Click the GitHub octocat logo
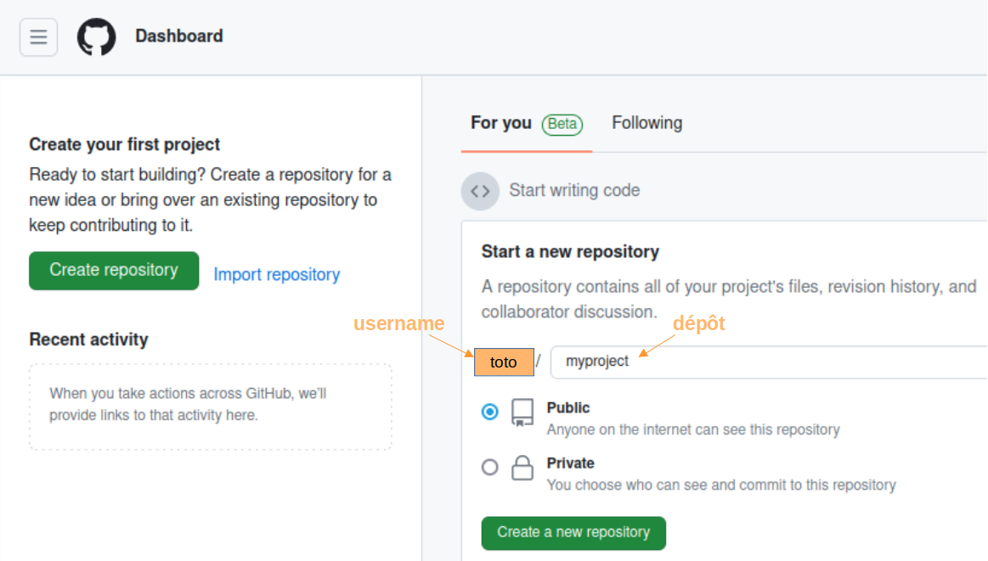This screenshot has height=561, width=988. (95, 36)
